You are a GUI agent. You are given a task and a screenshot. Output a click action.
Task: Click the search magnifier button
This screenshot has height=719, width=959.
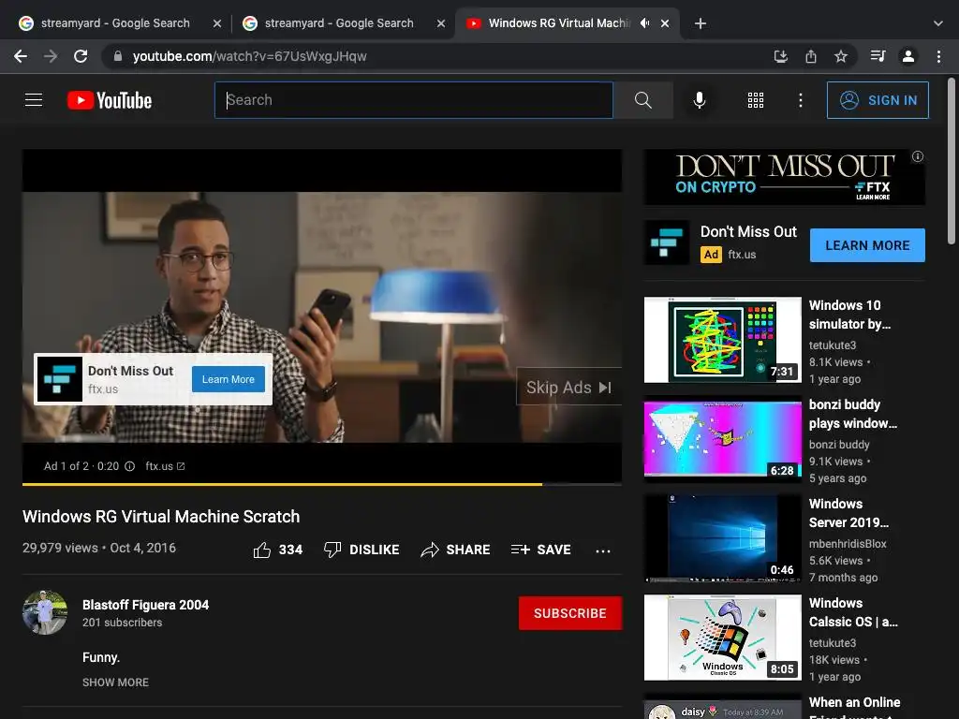click(642, 100)
